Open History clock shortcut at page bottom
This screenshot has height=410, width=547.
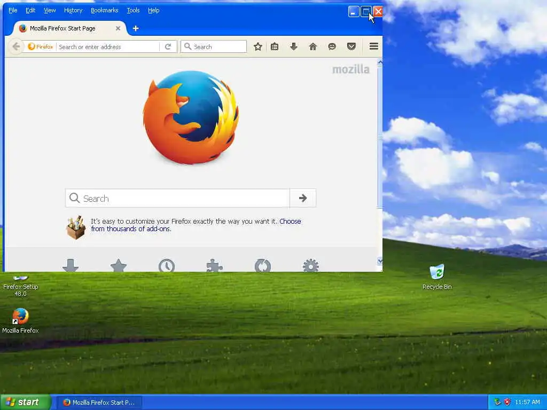click(x=167, y=265)
